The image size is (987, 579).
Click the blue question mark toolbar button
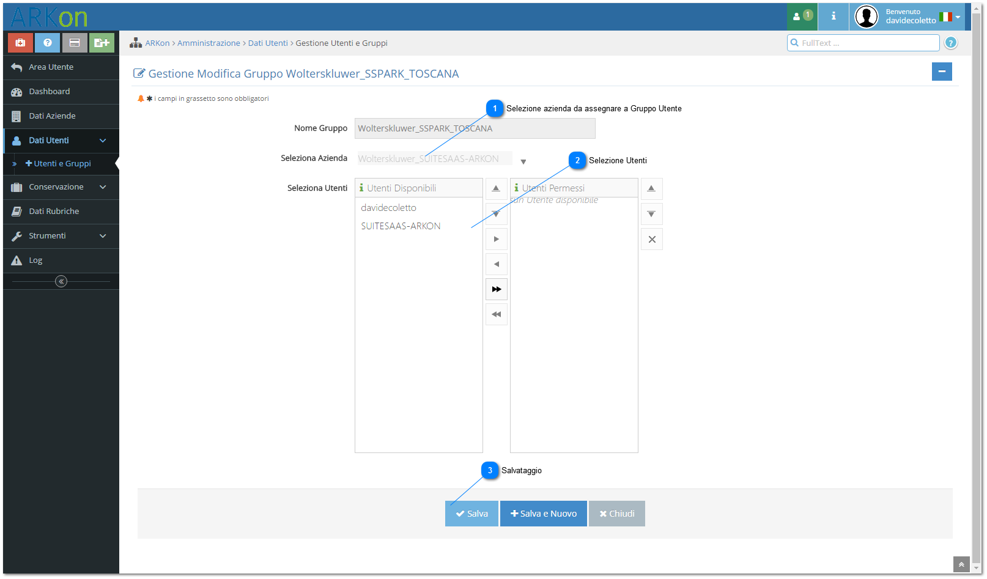(47, 43)
